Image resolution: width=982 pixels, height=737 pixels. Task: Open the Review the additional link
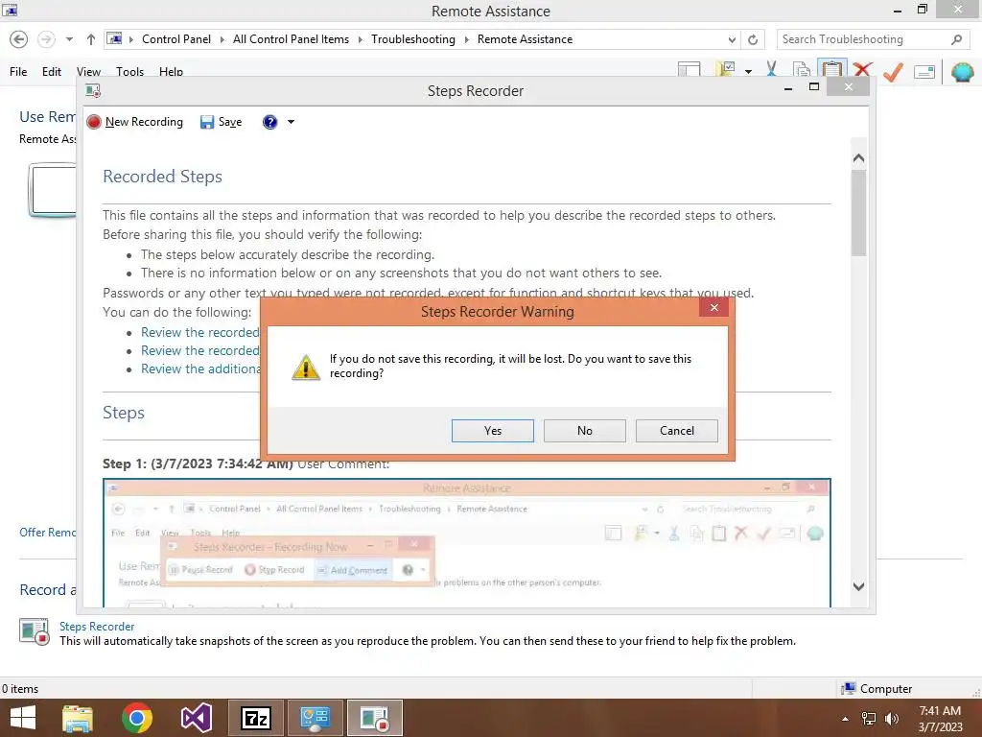coord(200,368)
